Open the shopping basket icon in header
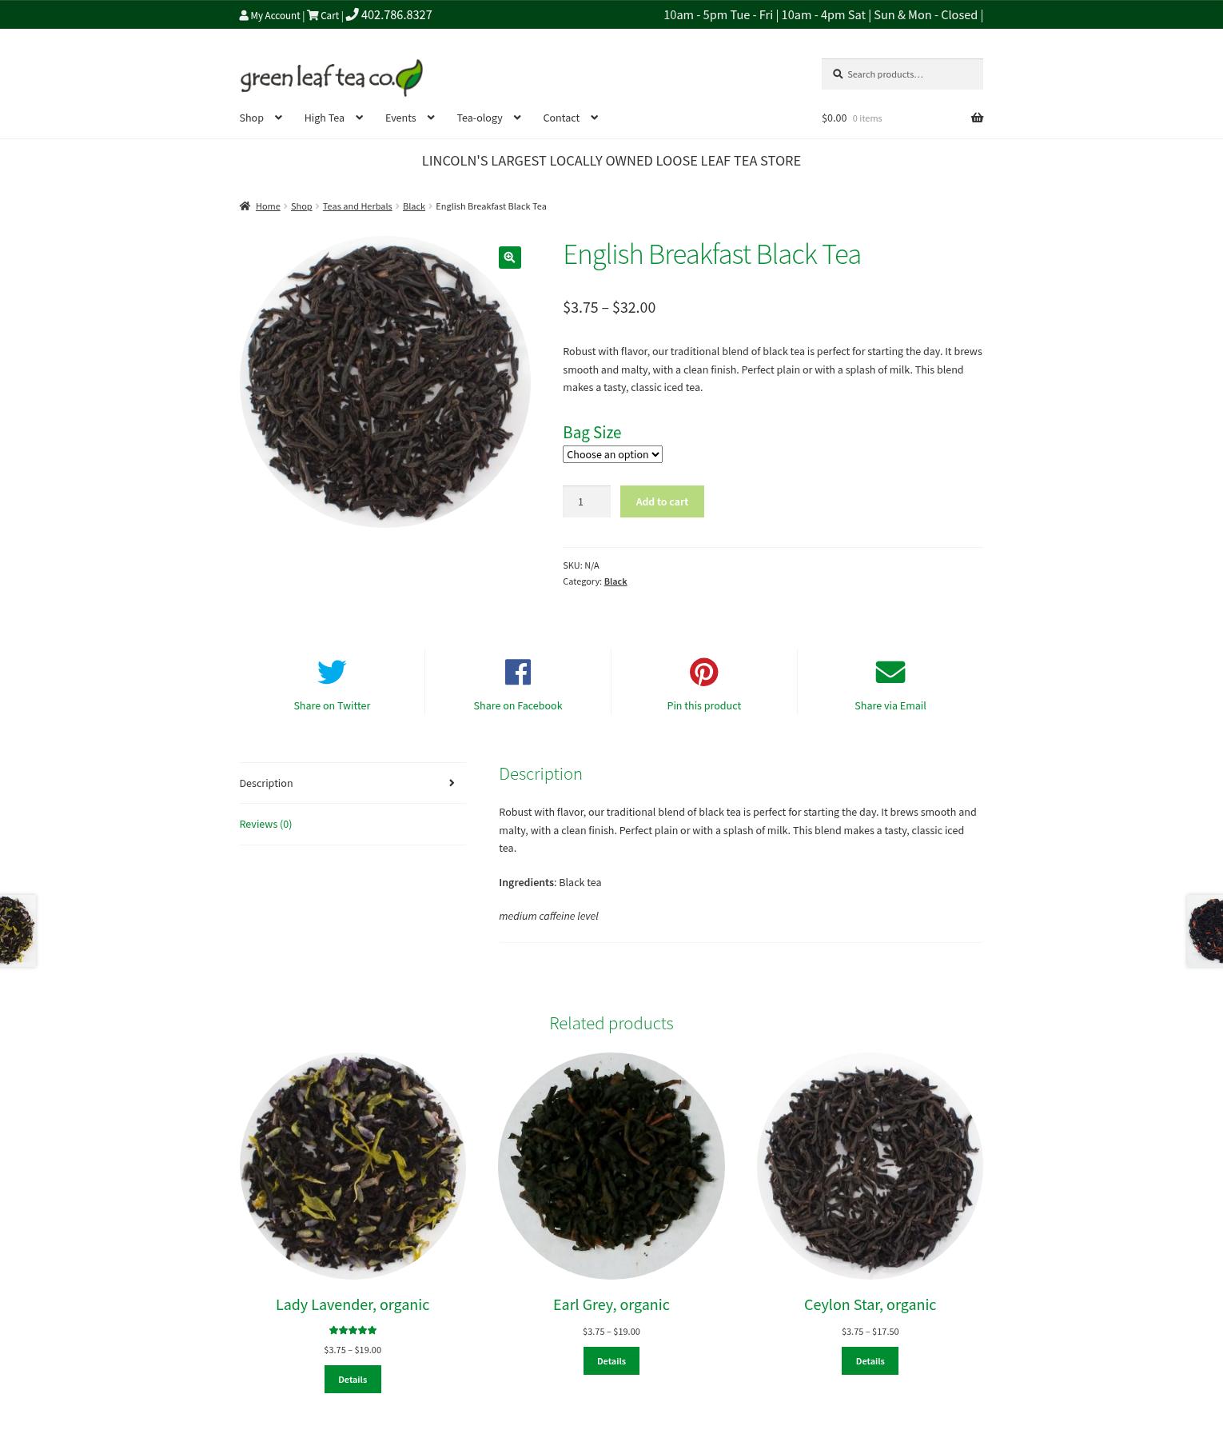Image resolution: width=1223 pixels, height=1430 pixels. pos(977,118)
